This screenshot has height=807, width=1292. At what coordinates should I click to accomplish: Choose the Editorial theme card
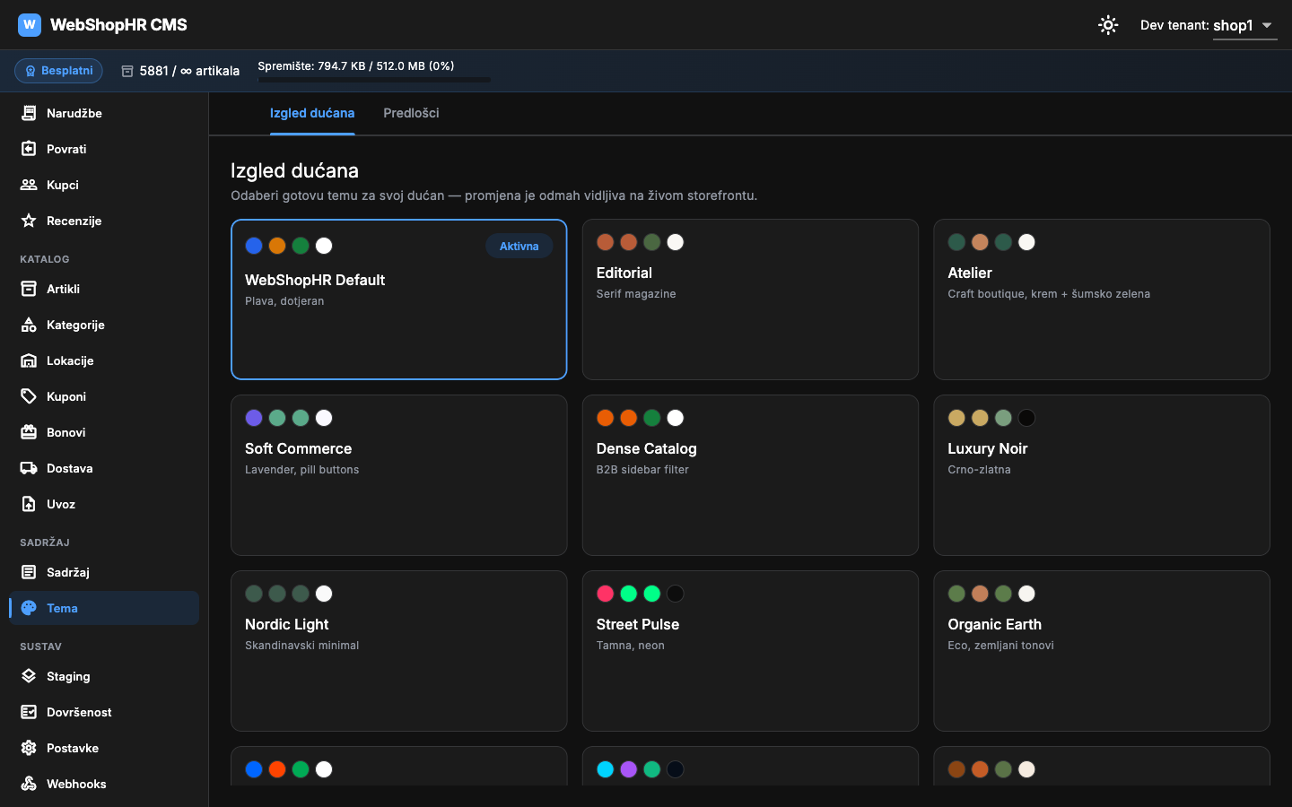(x=750, y=299)
